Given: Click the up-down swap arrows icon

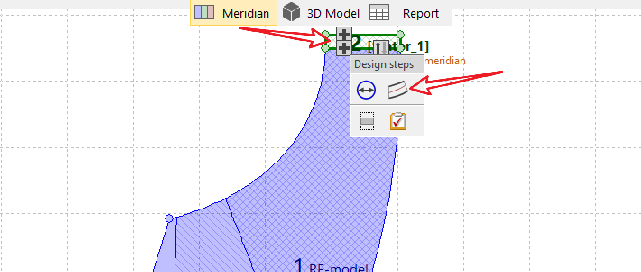Looking at the screenshot, I should (381, 48).
